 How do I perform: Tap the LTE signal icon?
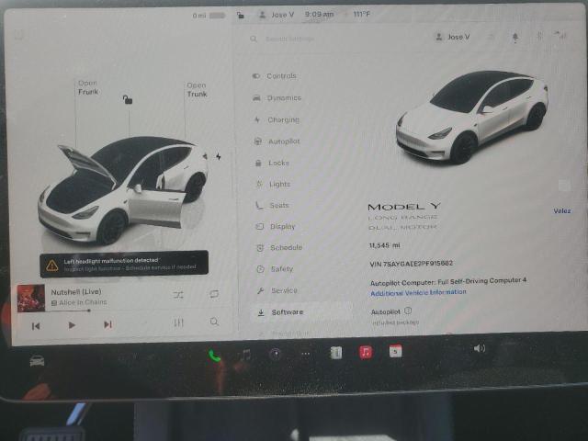tap(560, 35)
